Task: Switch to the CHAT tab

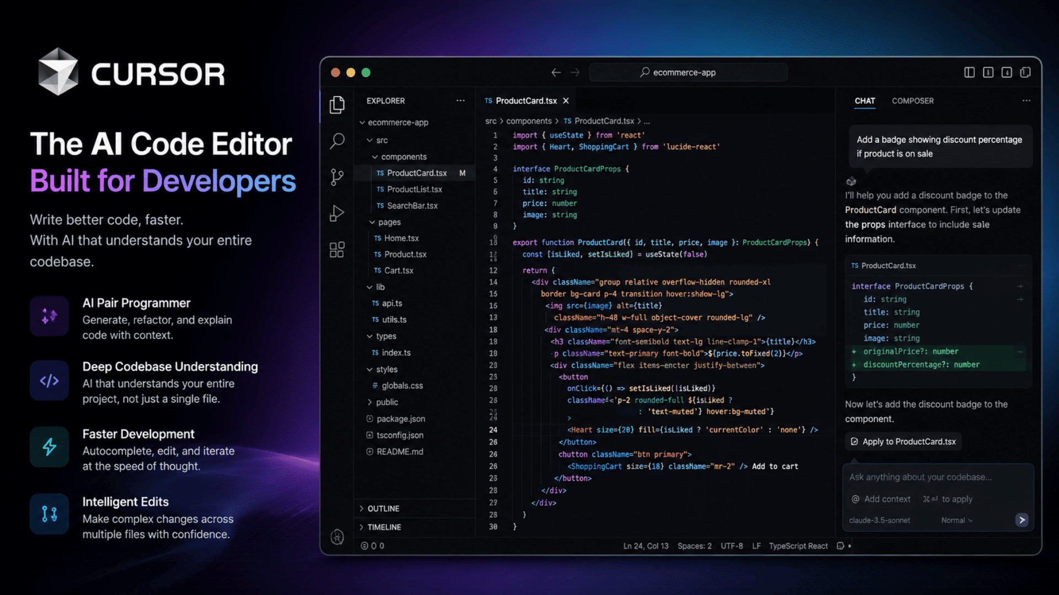Action: click(865, 101)
